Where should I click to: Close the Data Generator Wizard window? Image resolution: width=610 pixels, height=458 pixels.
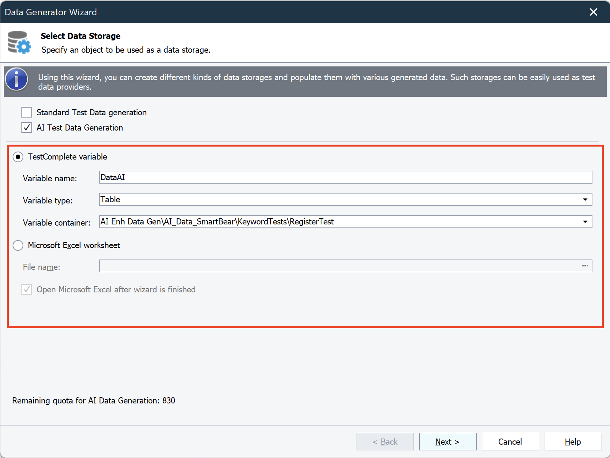593,12
